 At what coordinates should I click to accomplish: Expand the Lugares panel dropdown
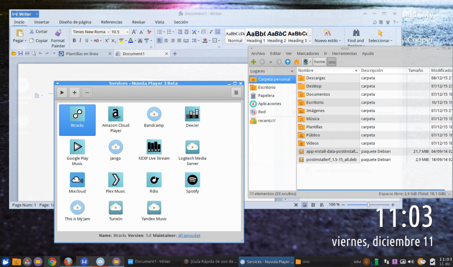(292, 71)
